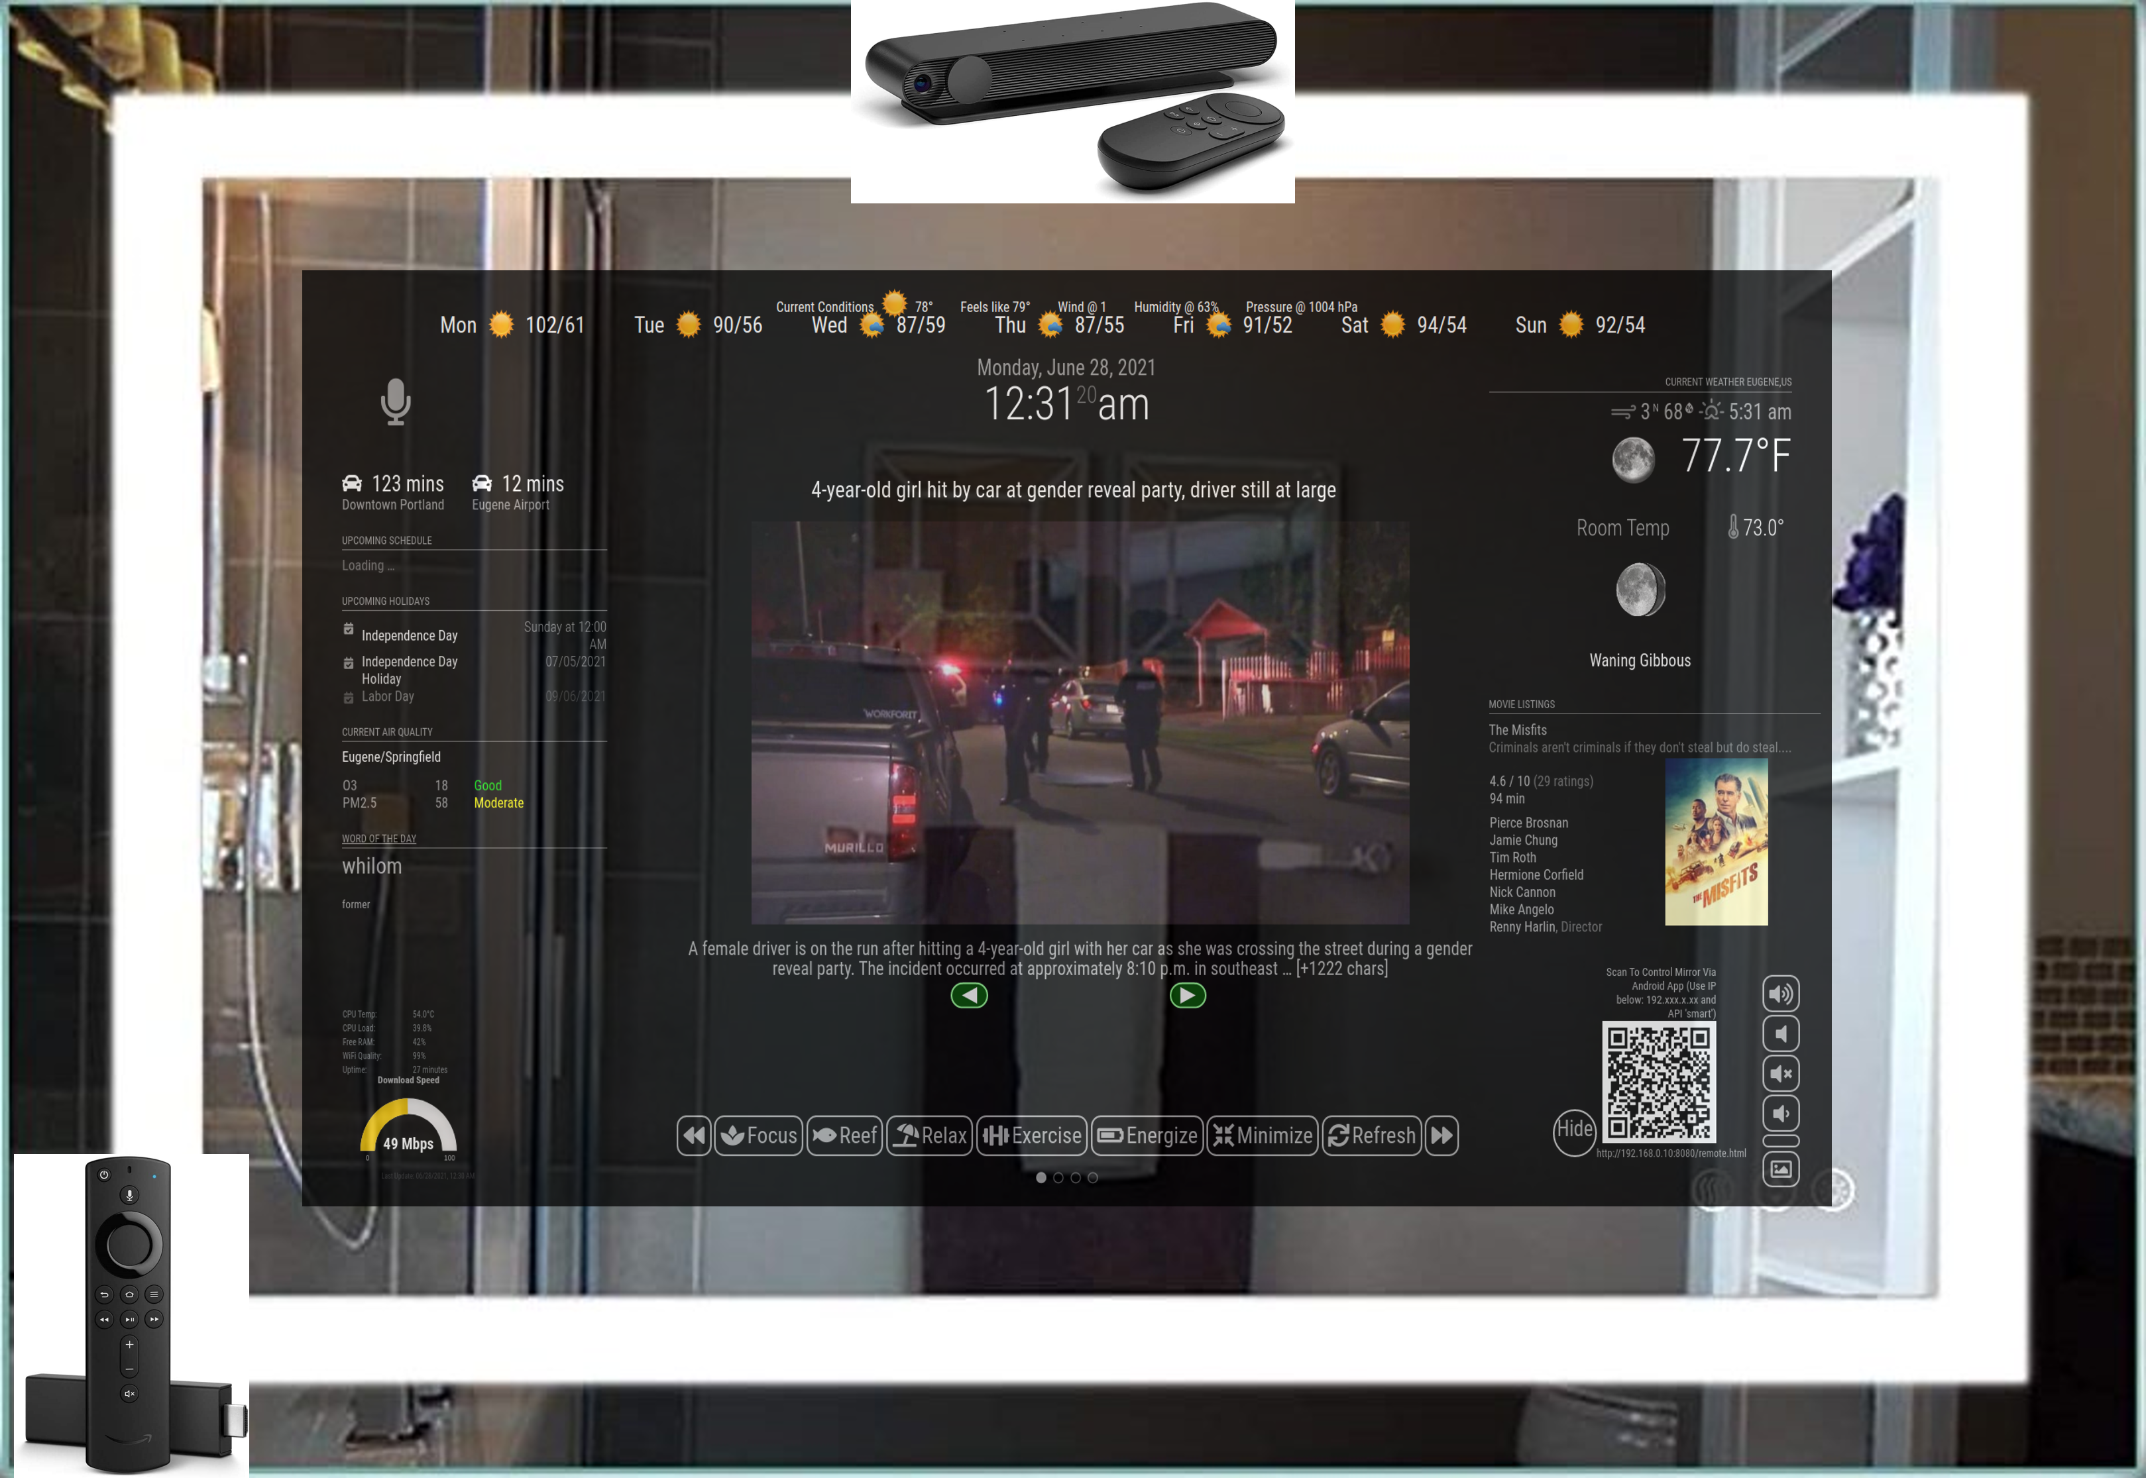2146x1478 pixels.
Task: Click the Minimize modules button
Action: point(1263,1136)
